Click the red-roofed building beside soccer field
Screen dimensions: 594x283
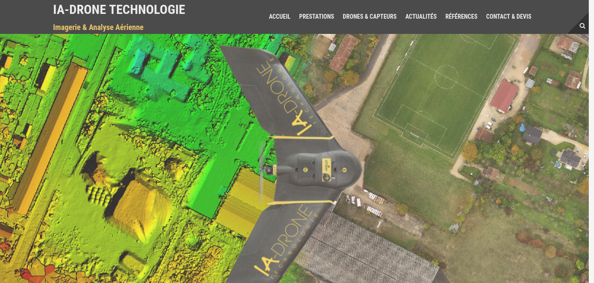tap(504, 96)
